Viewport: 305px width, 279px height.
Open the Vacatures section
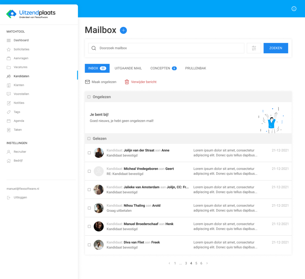pos(20,67)
